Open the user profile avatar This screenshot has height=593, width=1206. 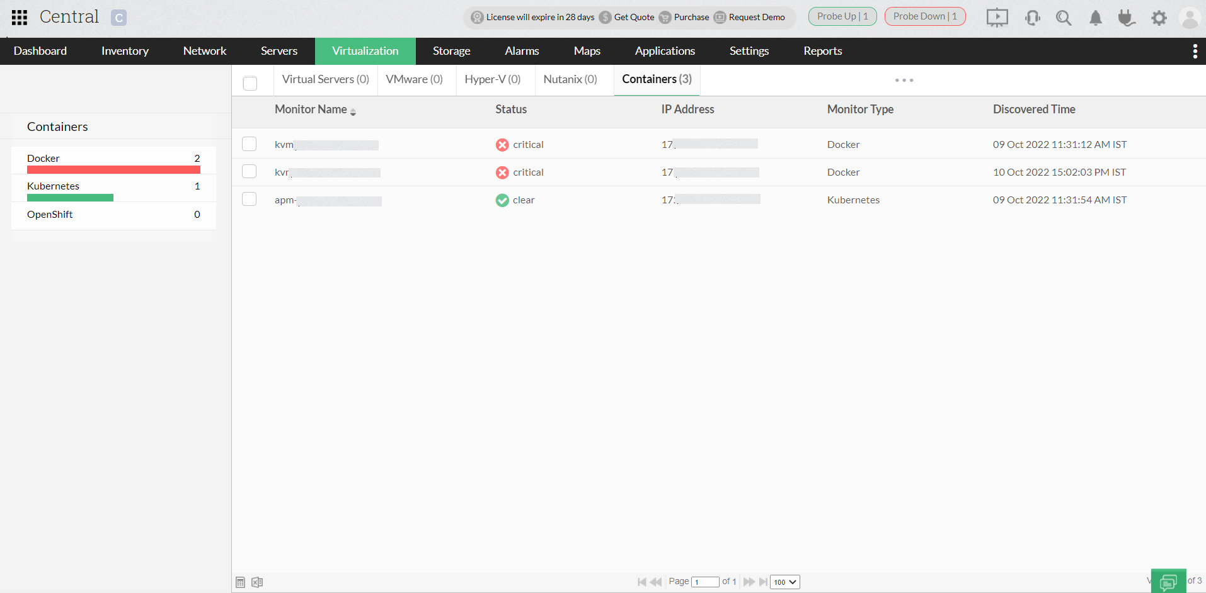(1190, 18)
